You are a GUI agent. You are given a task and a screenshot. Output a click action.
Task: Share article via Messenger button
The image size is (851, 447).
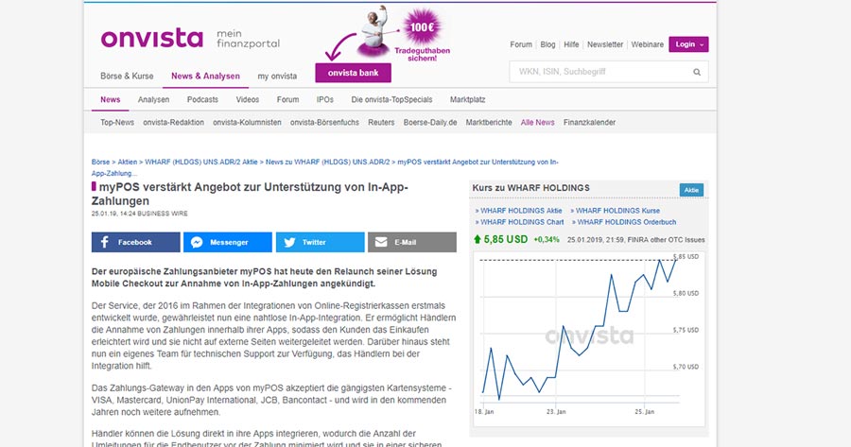227,243
